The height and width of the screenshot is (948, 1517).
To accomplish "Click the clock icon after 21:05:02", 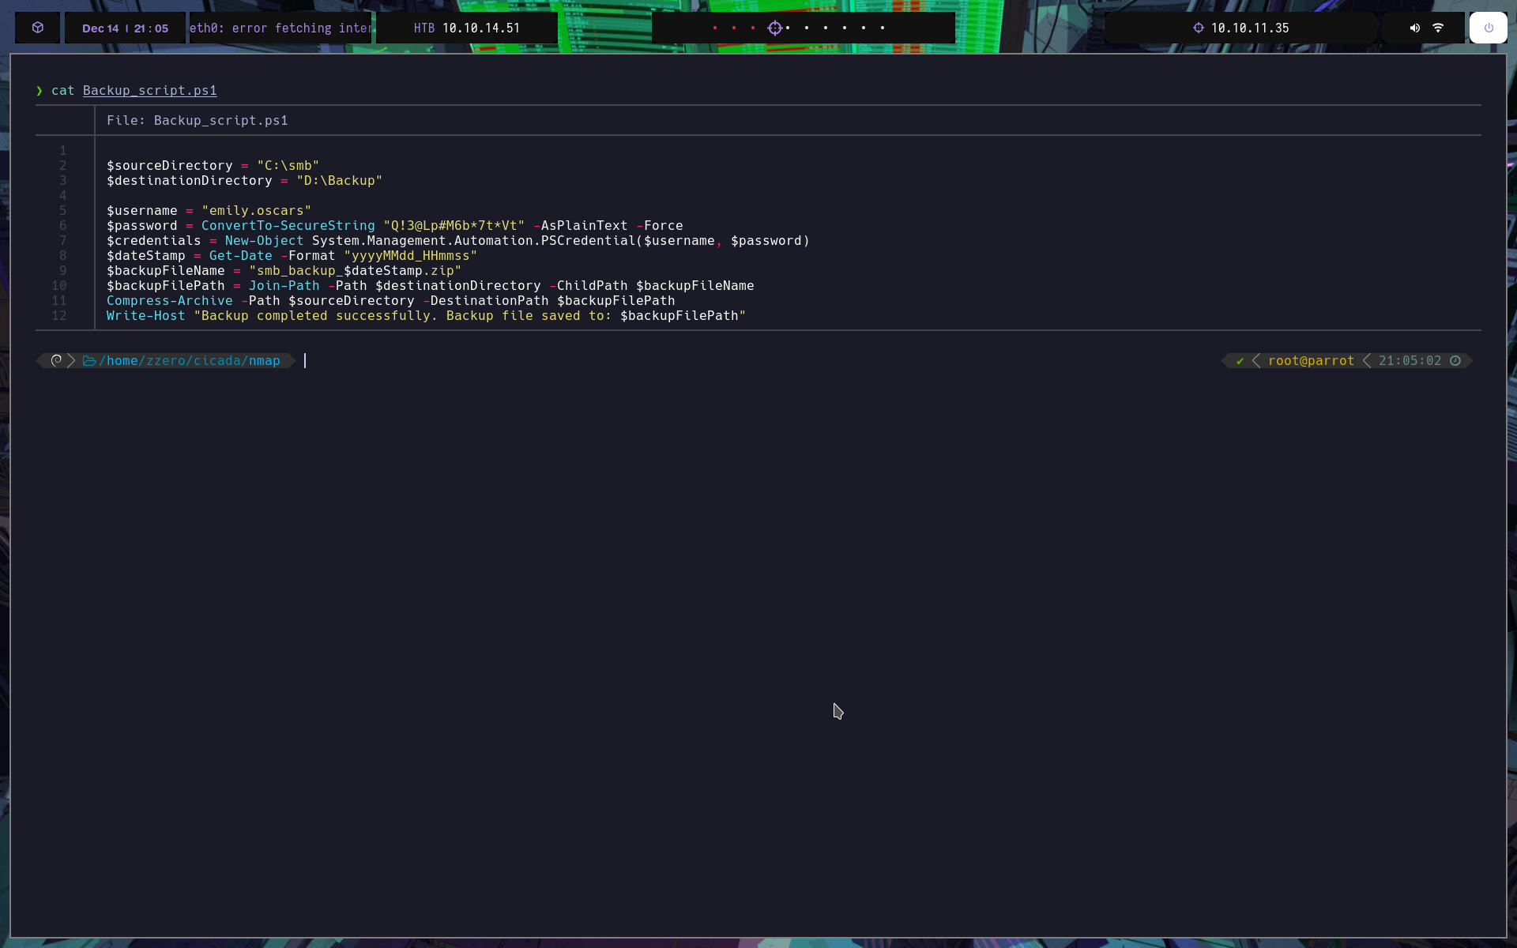I will coord(1455,360).
